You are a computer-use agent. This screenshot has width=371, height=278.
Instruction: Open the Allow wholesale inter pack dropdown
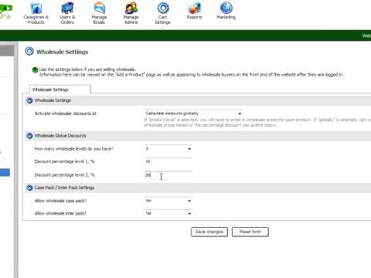tap(168, 213)
